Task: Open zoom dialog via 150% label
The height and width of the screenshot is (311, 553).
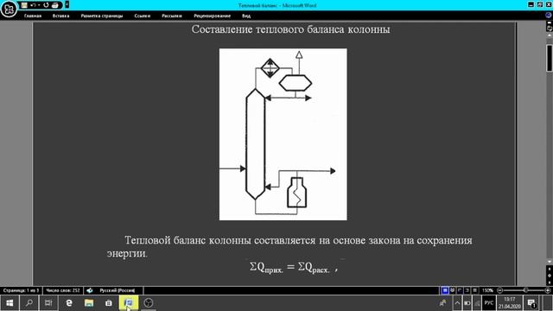Action: click(x=487, y=290)
